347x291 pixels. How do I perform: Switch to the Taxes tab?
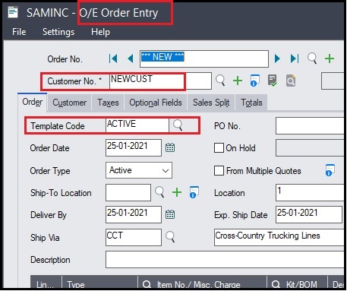point(108,103)
